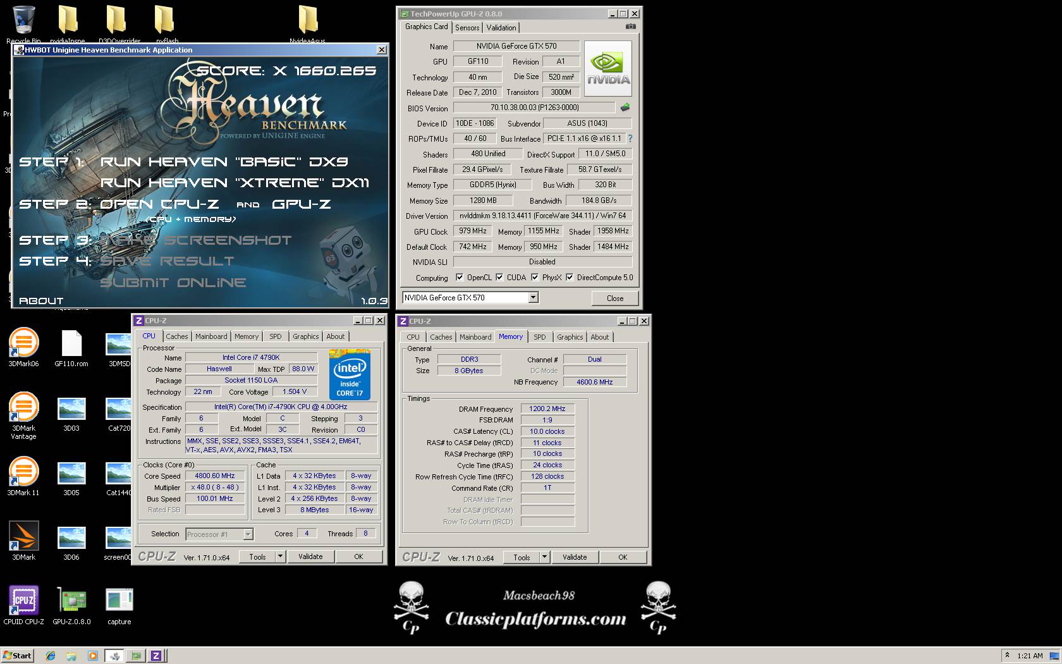Click Tools button in left CPU-Z window
1062x664 pixels.
coord(257,556)
